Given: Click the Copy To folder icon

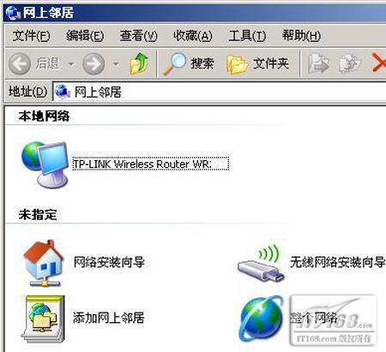Looking at the screenshot, I should pos(349,63).
